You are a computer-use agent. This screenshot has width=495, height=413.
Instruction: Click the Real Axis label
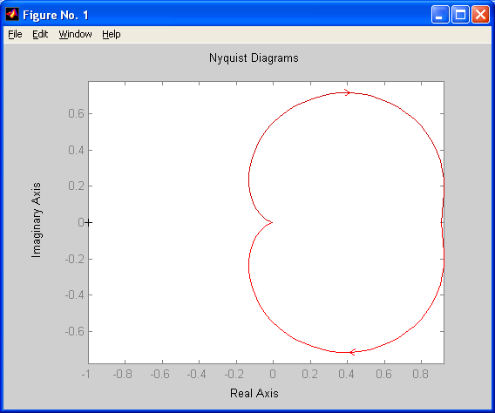254,393
